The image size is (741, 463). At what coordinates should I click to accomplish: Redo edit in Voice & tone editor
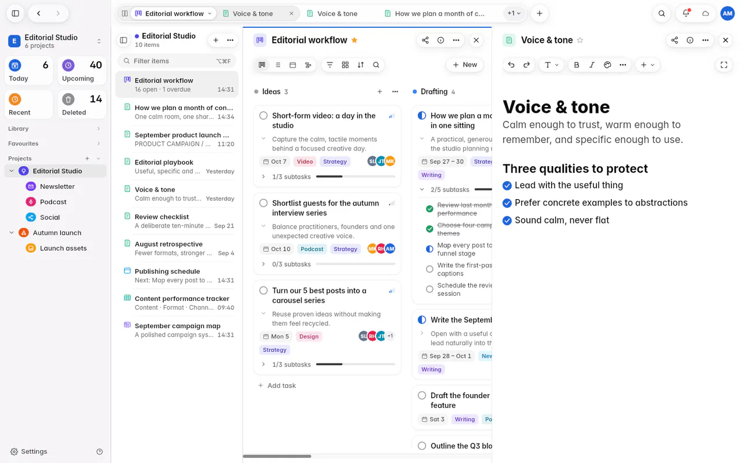[x=527, y=65]
